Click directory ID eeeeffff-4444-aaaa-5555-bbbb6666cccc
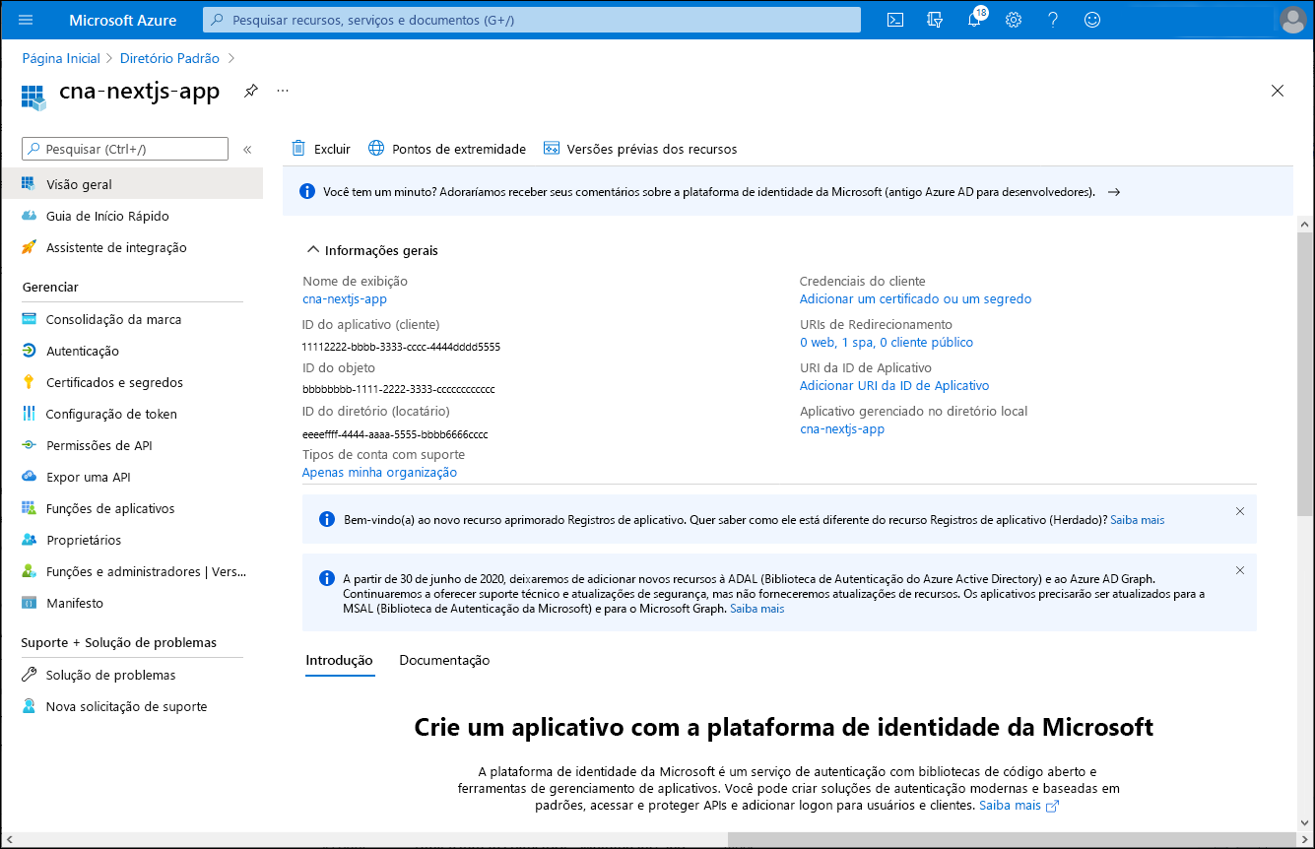The width and height of the screenshot is (1315, 849). tap(395, 433)
